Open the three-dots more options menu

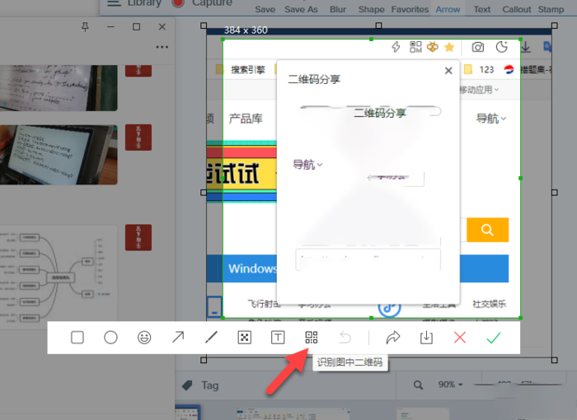(162, 47)
